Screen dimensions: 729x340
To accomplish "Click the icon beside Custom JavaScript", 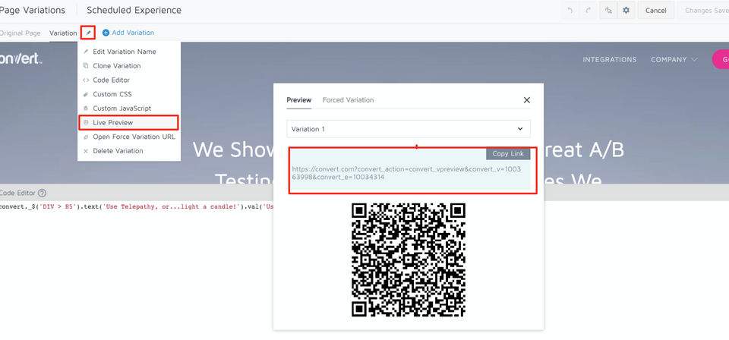I will 86,109.
